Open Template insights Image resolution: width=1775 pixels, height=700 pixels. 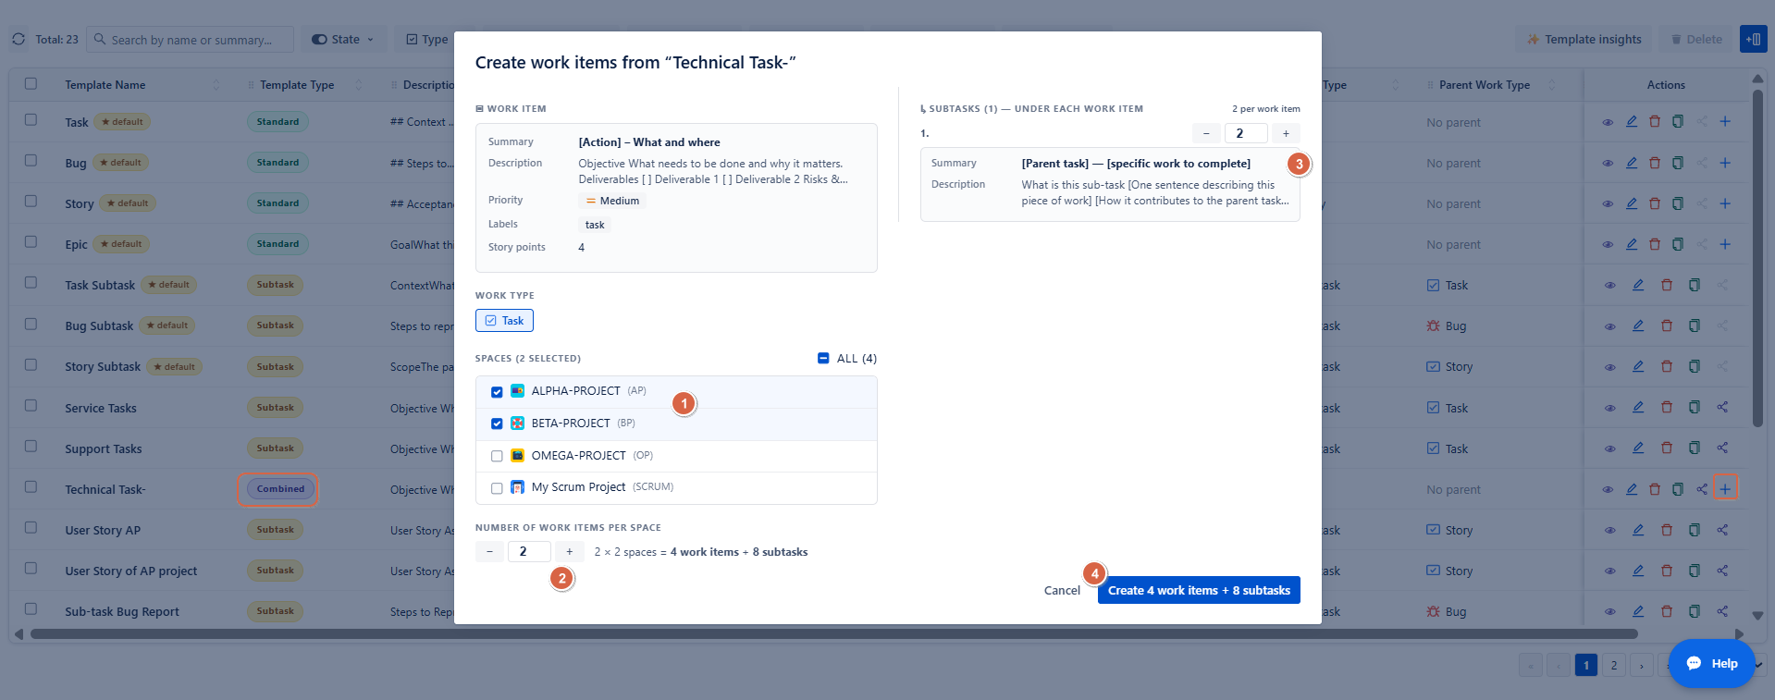click(1584, 40)
